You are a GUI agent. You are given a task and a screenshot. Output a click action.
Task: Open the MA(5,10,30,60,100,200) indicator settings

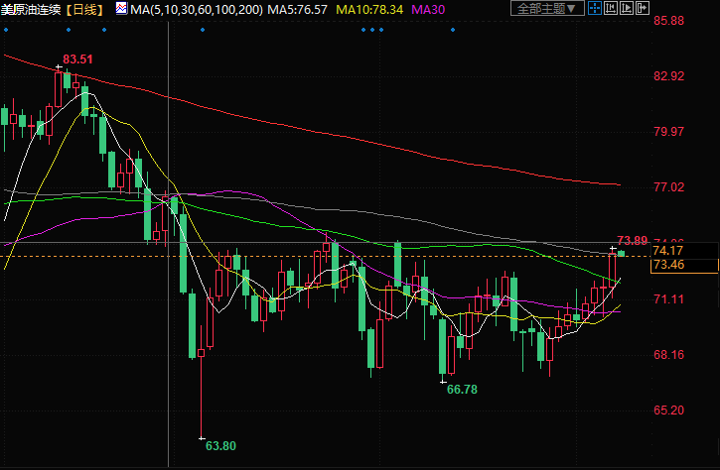197,9
